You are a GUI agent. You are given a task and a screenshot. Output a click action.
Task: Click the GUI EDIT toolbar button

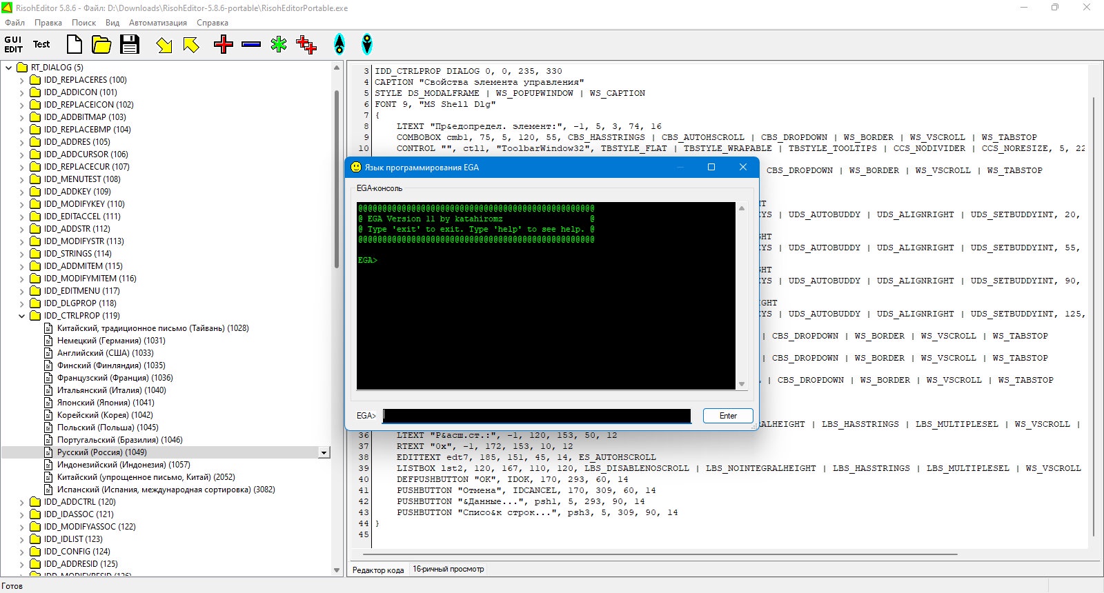pos(14,45)
